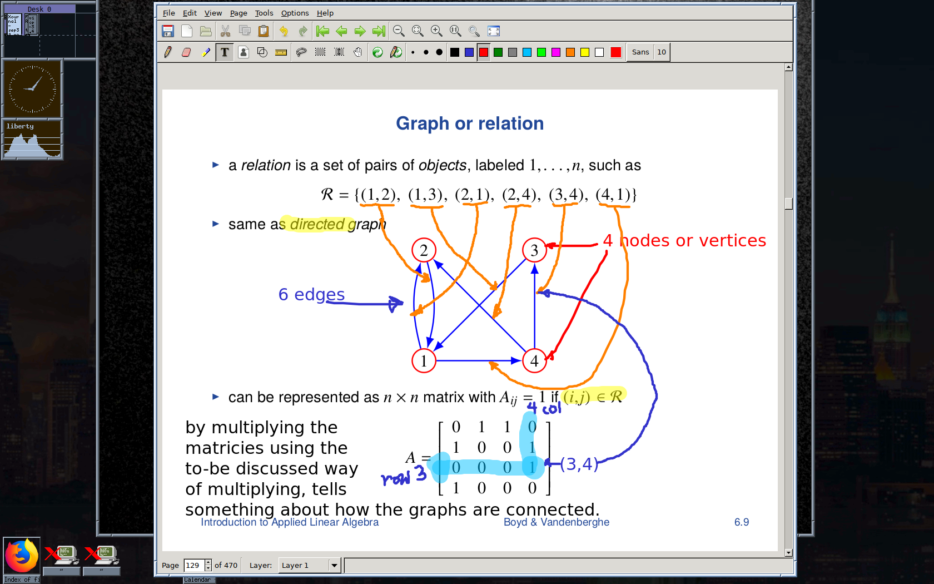
Task: Launch Firefox from the desktop dock
Action: pyautogui.click(x=22, y=556)
